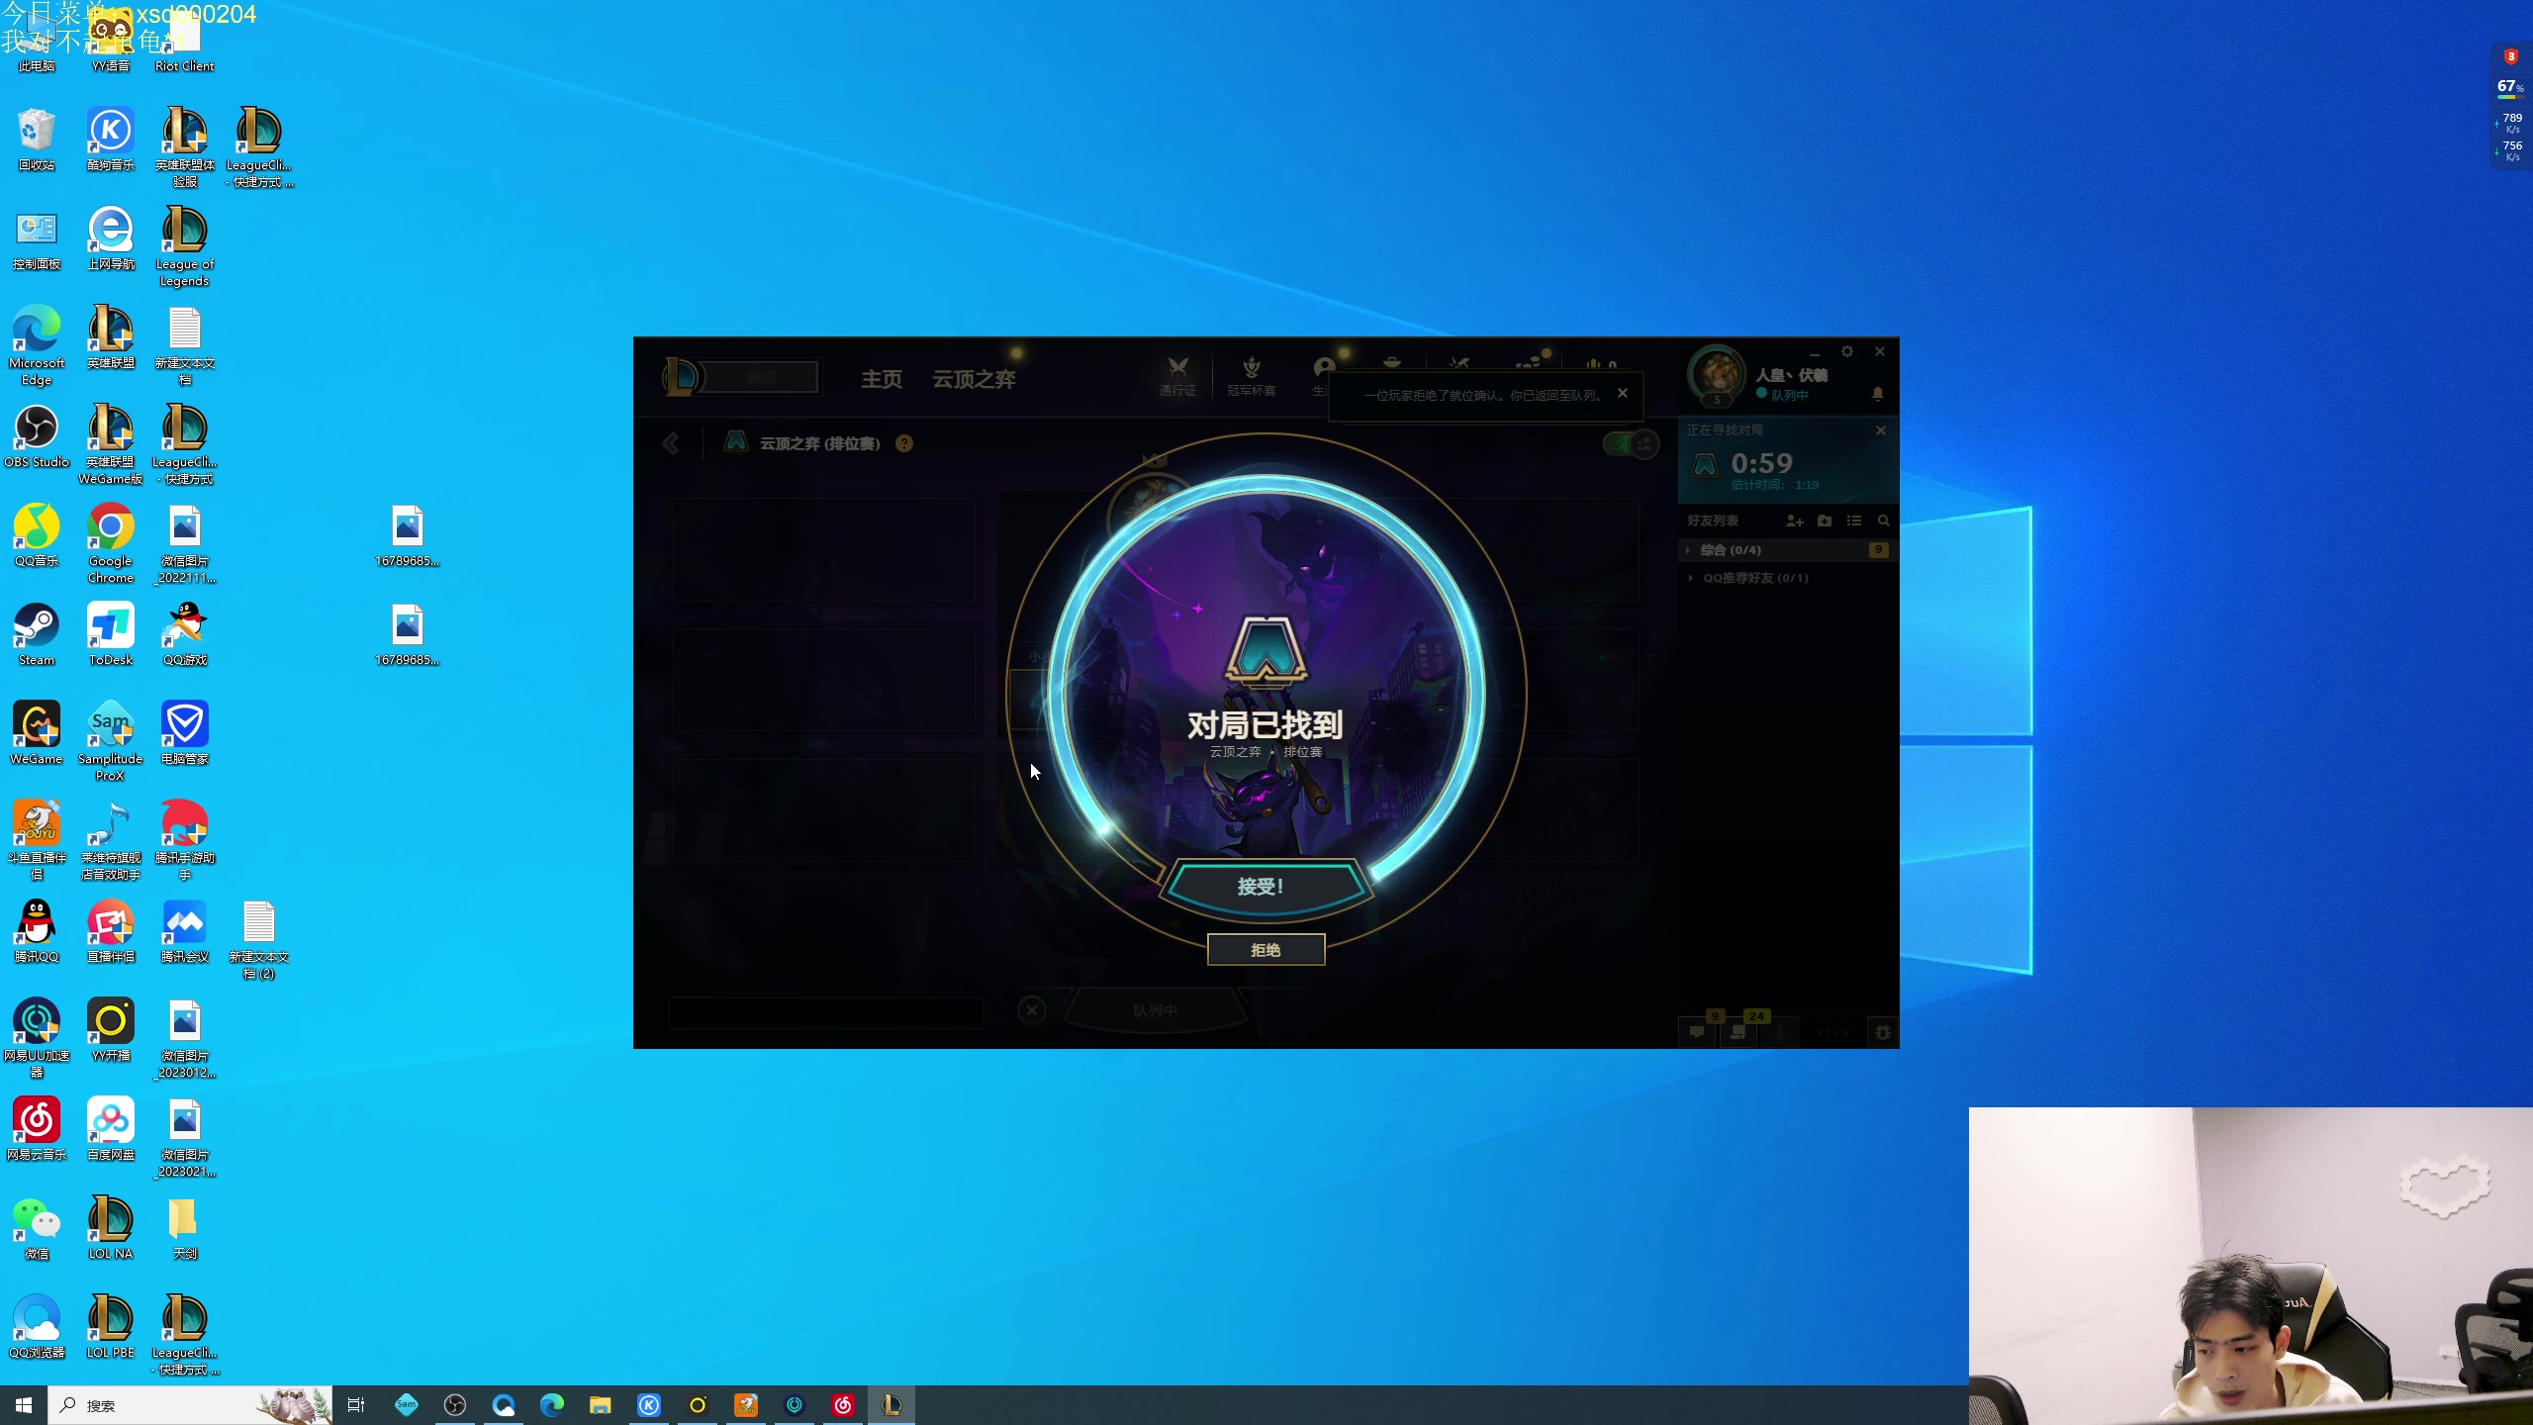Open NetEase Cloud Music taskbar icon
2533x1425 pixels.
point(843,1405)
